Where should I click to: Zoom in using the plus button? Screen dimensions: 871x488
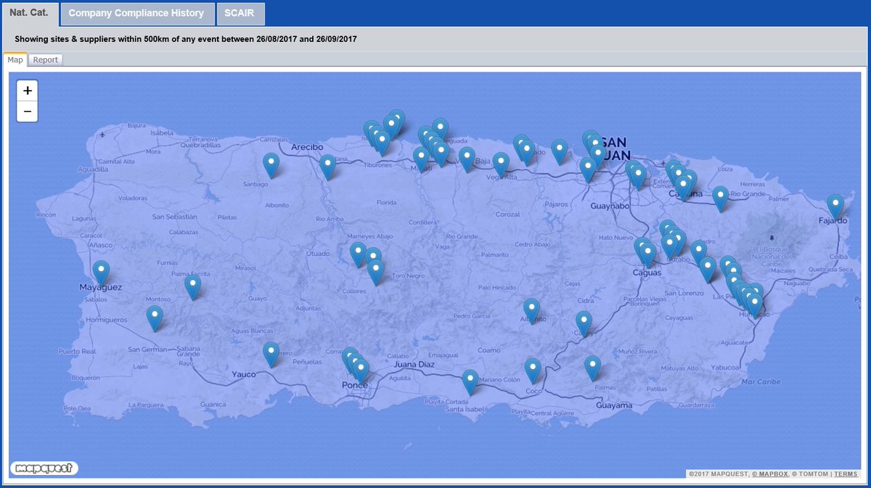point(26,90)
